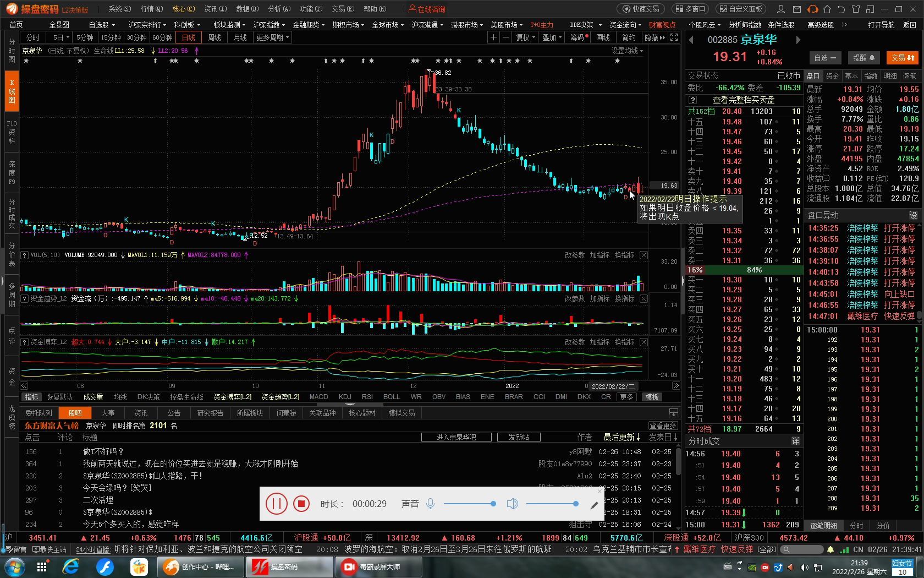Expand 自选股 nav dropdown
The height and width of the screenshot is (578, 924).
click(102, 25)
